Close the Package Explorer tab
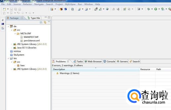 coord(22,18)
